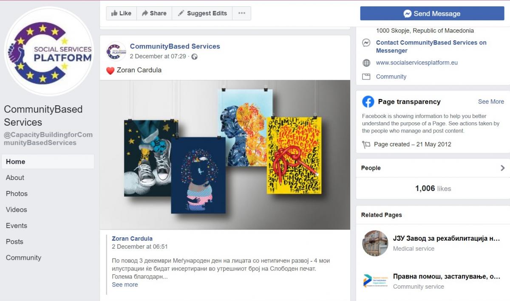The height and width of the screenshot is (301, 510).
Task: Click See More in Page transparency
Action: [491, 101]
